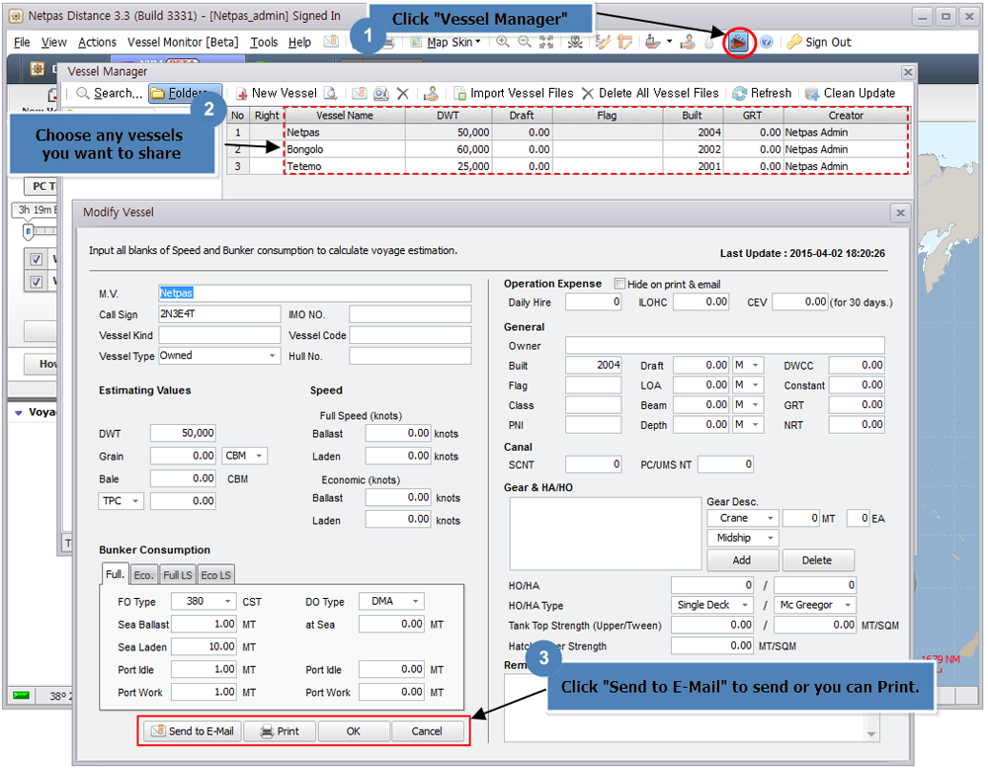
Task: Open Vessel Manager from the main toolbar
Action: click(736, 43)
